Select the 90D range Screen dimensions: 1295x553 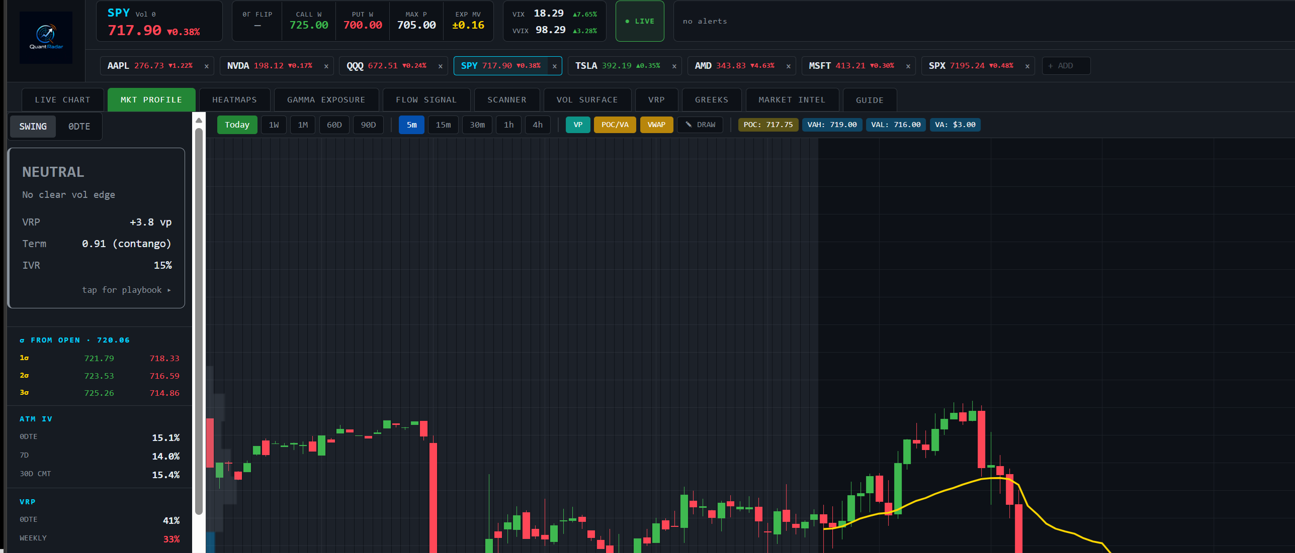368,125
